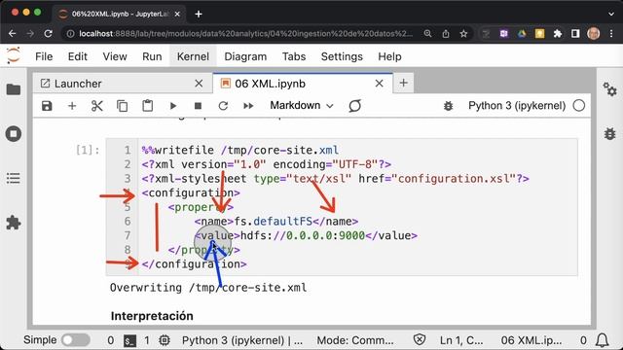Open the File menu

pyautogui.click(x=44, y=56)
